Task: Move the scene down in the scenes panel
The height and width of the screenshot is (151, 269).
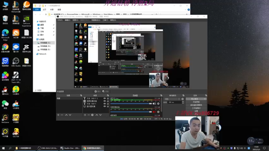Action: click(70, 115)
